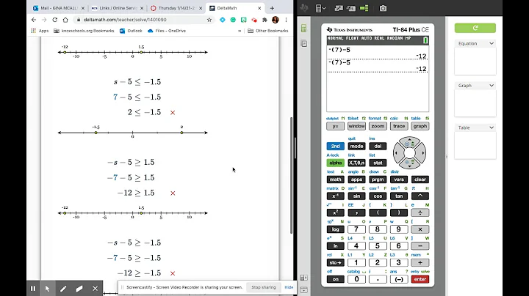Open the Apps bookmarks shortcut
The image size is (529, 296).
coord(40,31)
